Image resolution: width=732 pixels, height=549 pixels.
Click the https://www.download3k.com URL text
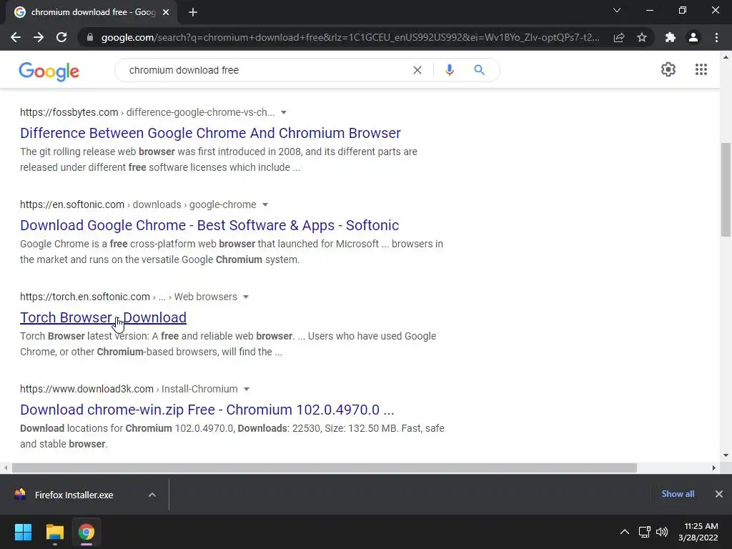86,390
